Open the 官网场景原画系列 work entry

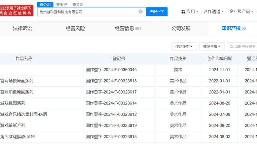[x=17, y=81]
